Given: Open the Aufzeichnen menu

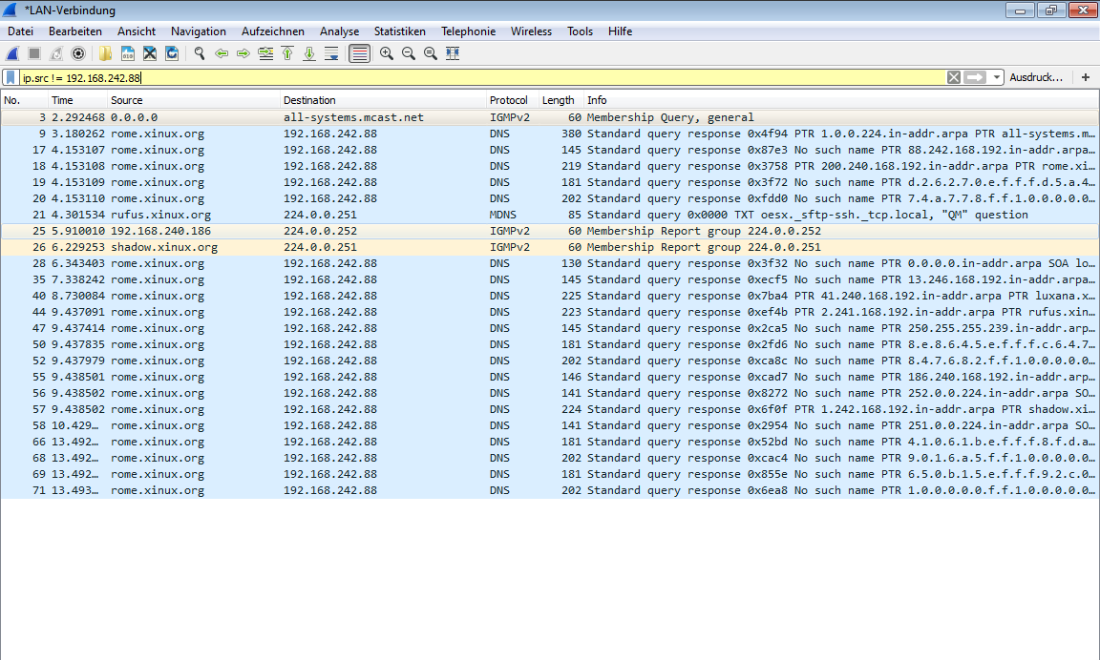Looking at the screenshot, I should [273, 31].
